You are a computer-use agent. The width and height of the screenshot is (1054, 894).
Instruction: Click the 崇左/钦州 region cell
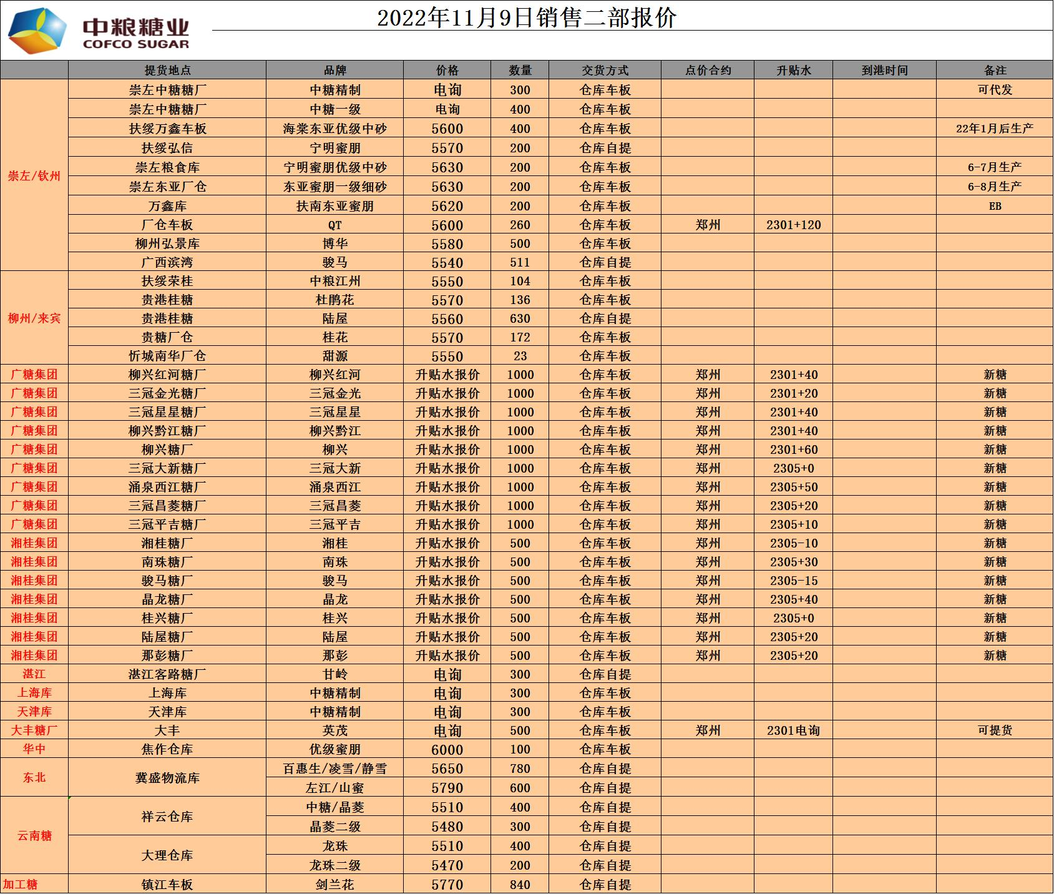tap(34, 175)
